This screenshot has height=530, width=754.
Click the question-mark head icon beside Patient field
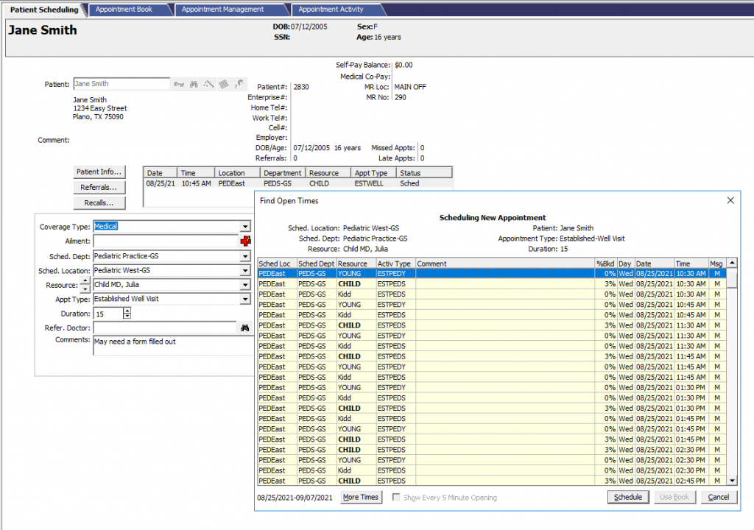pyautogui.click(x=239, y=84)
